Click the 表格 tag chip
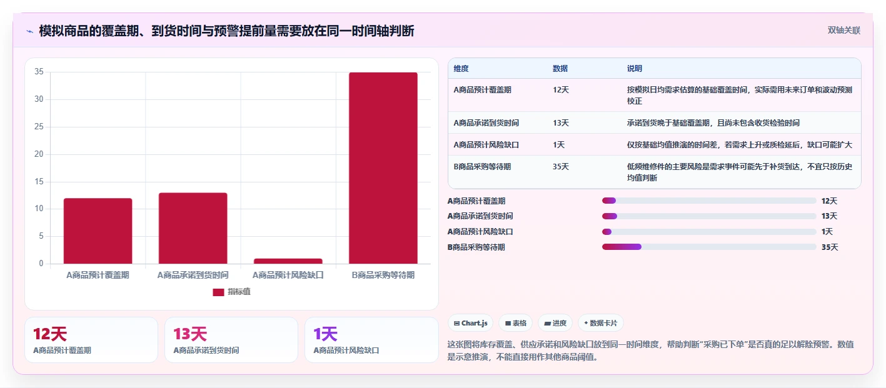 pyautogui.click(x=515, y=323)
